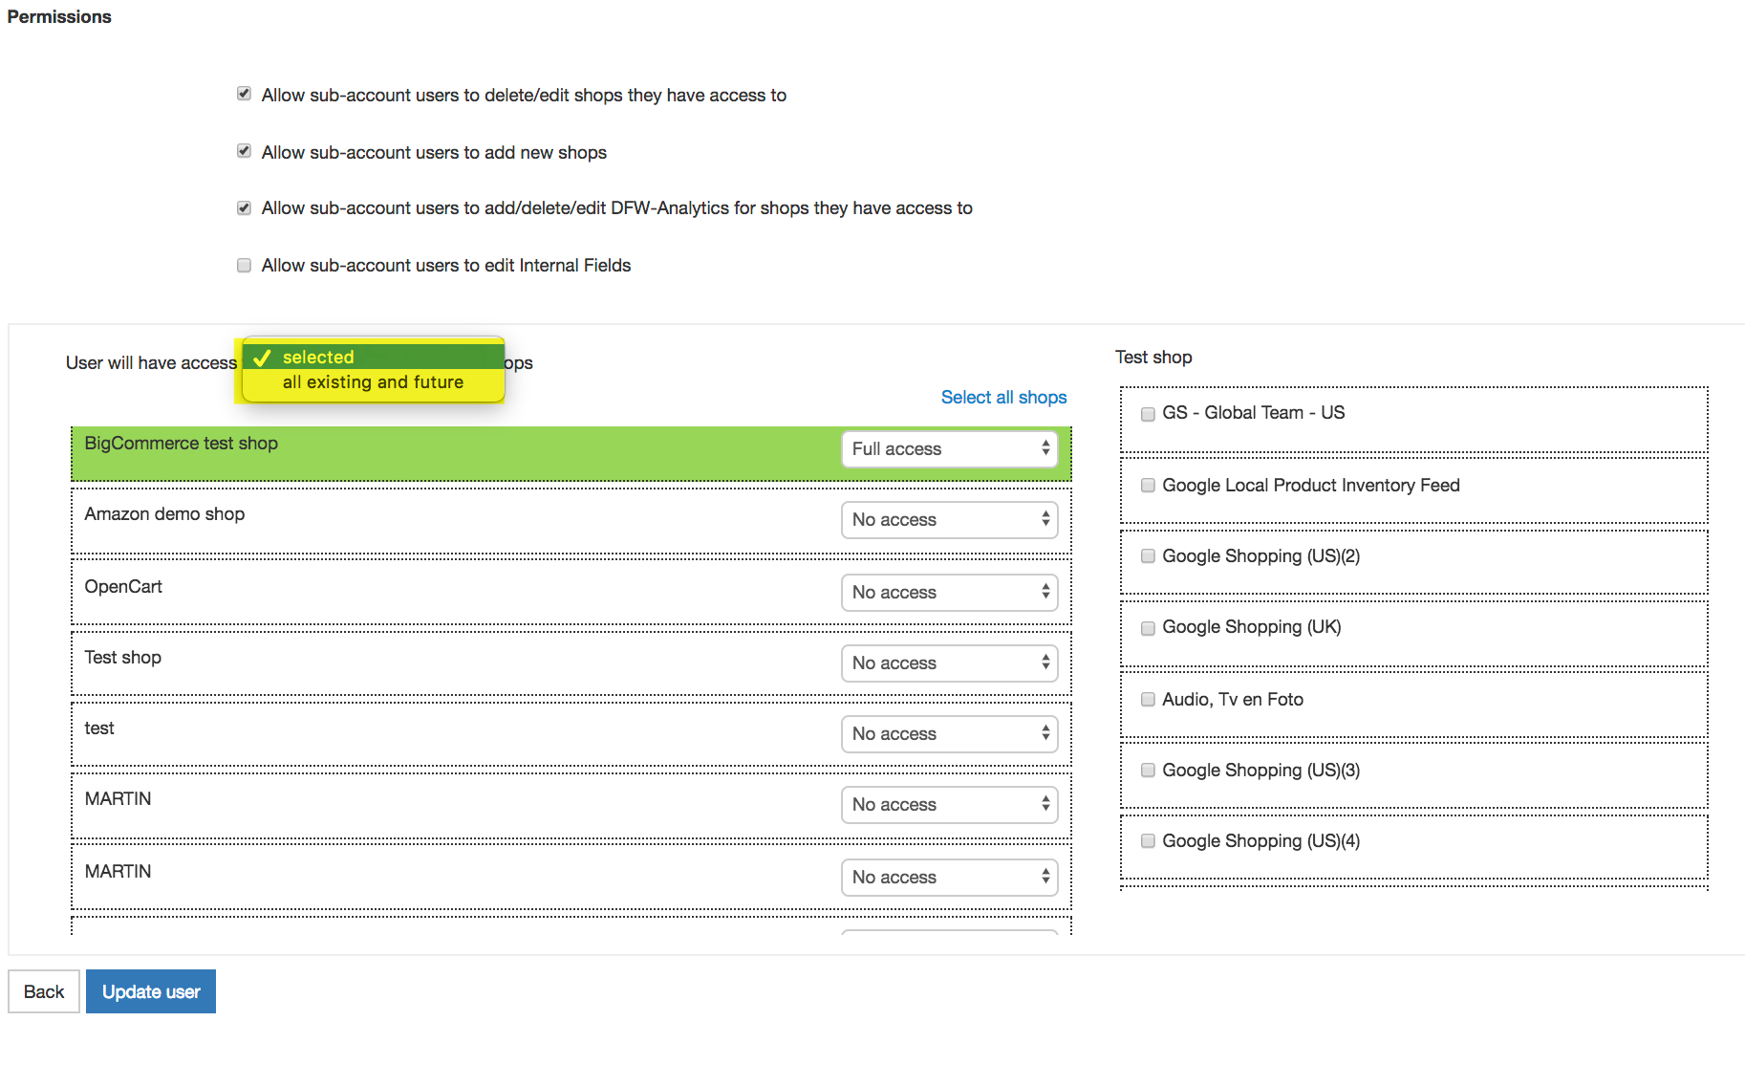This screenshot has height=1065, width=1745.
Task: Click 'Test shop' heading above feeds
Action: [1153, 357]
